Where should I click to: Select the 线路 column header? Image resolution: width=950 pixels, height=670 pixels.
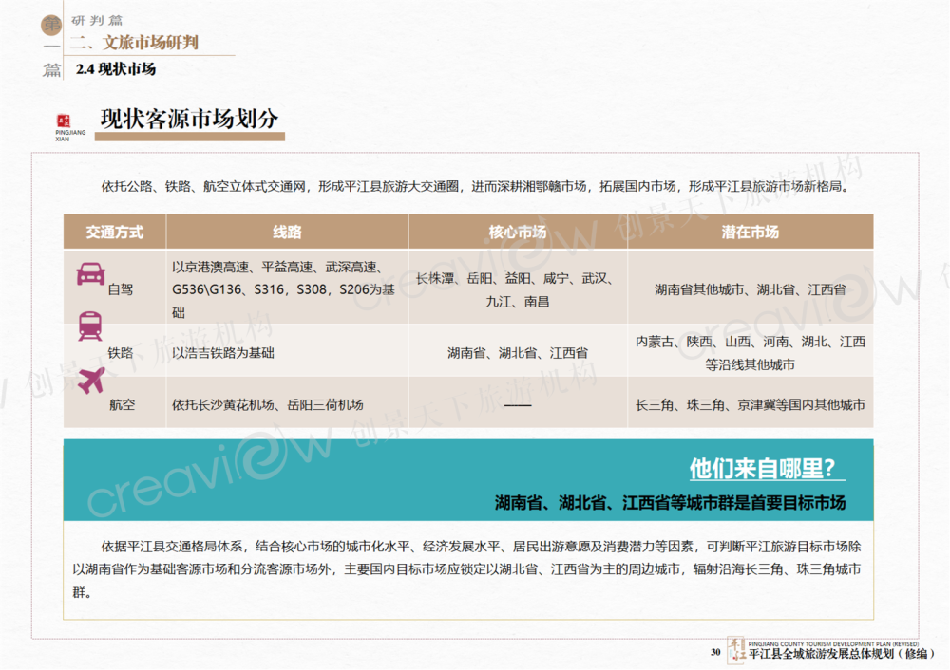(287, 233)
